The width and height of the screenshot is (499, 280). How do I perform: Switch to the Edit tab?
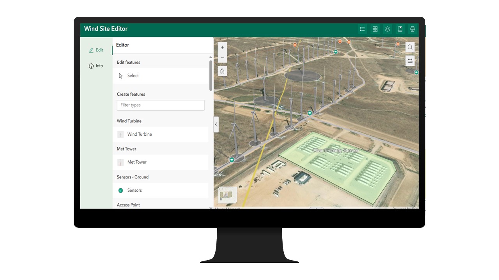tap(96, 50)
